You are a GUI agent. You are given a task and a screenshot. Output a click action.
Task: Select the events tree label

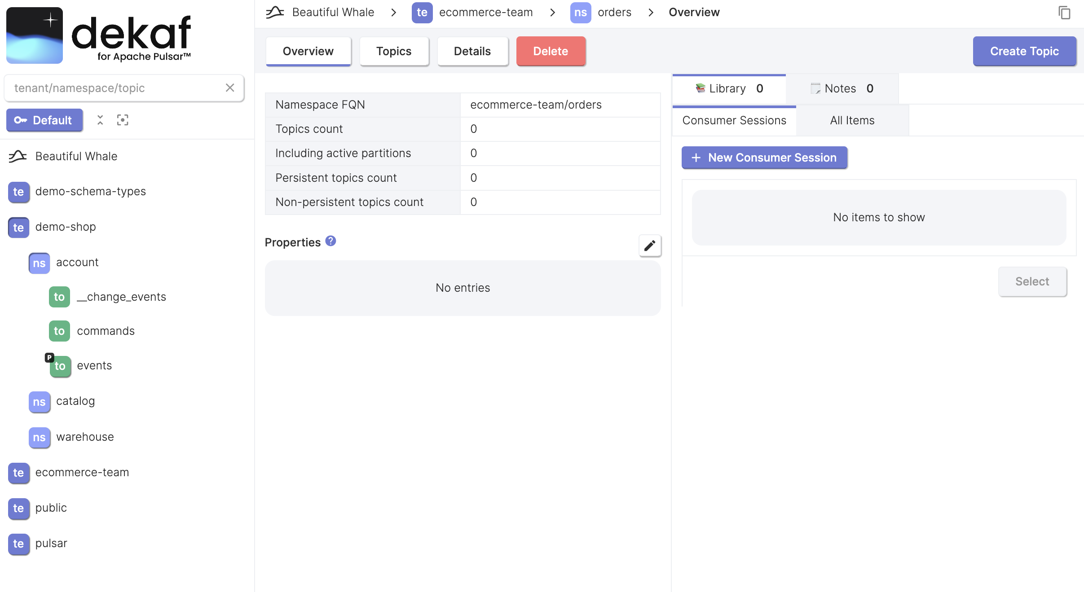click(x=94, y=365)
